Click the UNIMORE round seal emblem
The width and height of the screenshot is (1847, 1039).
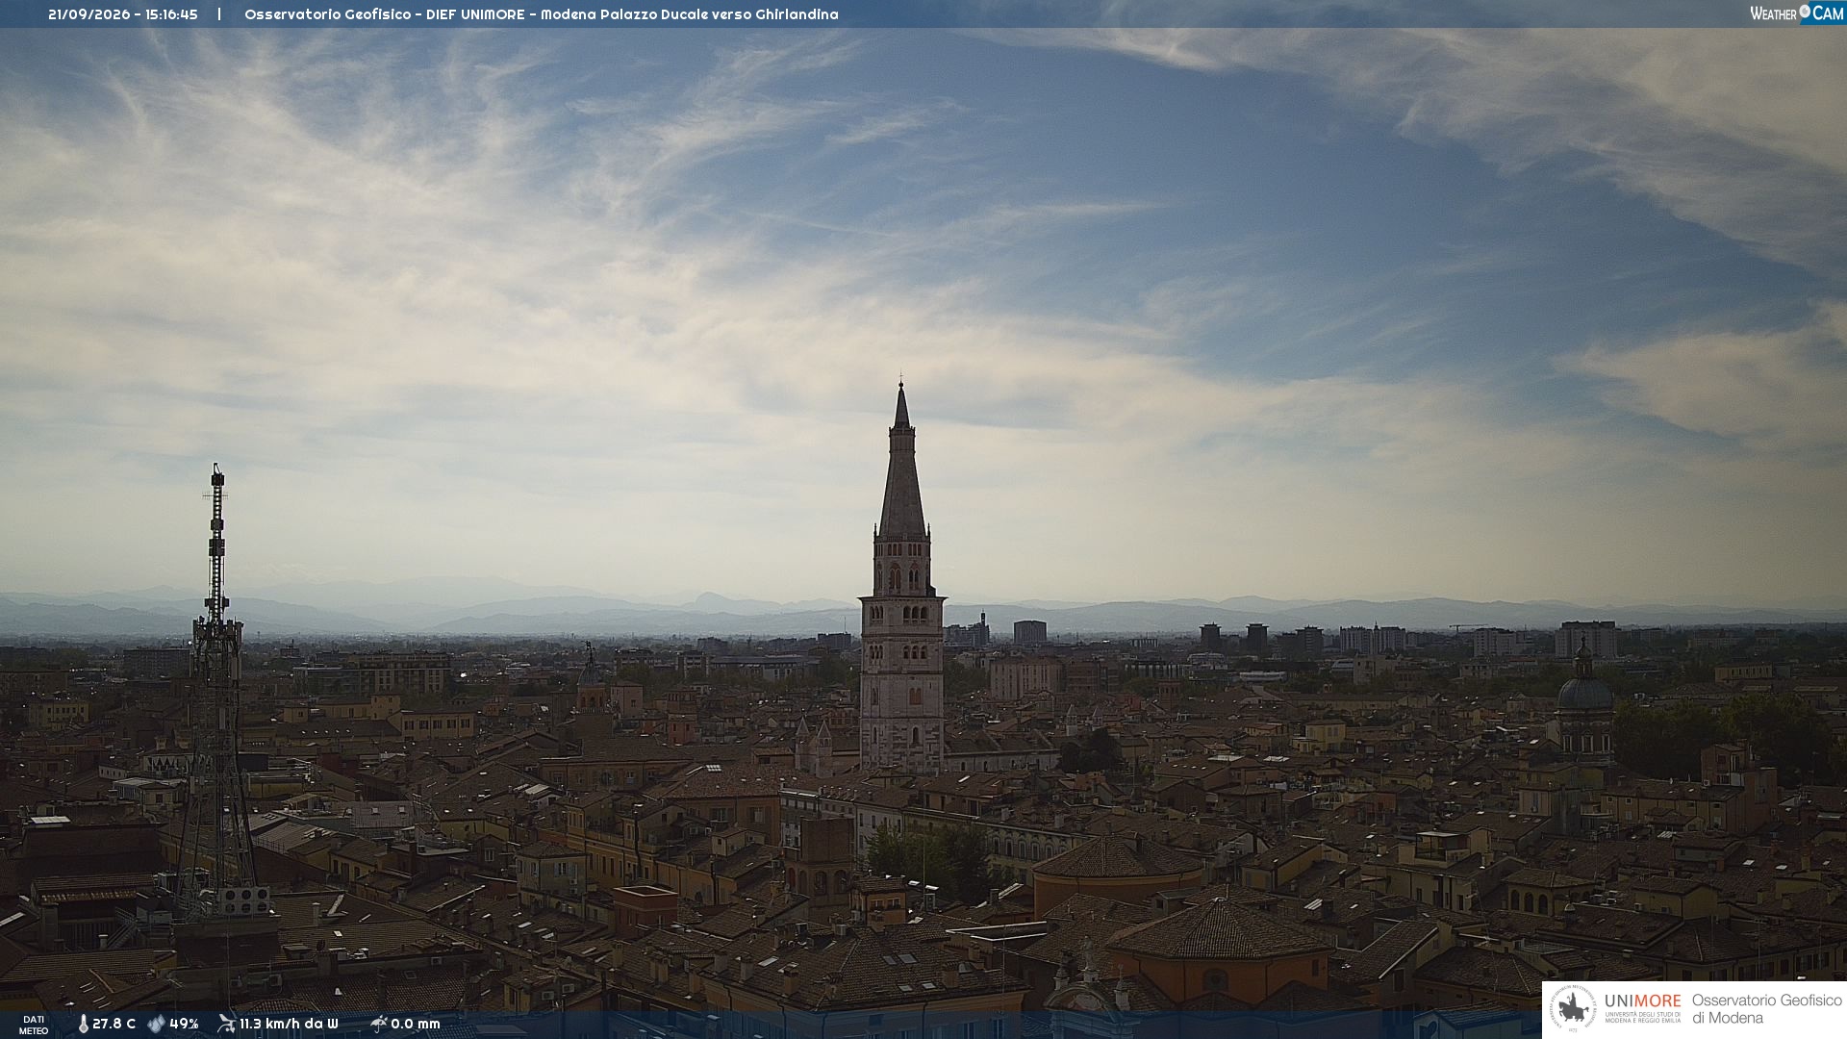point(1573,1009)
